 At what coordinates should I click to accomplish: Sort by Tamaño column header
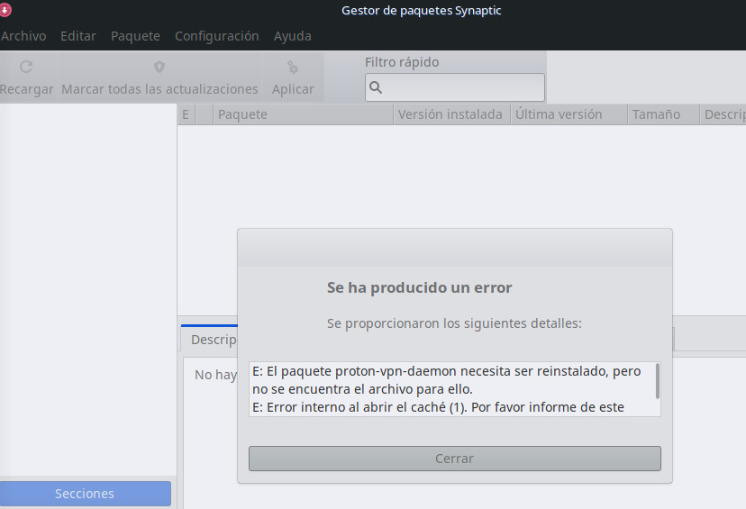pos(664,114)
